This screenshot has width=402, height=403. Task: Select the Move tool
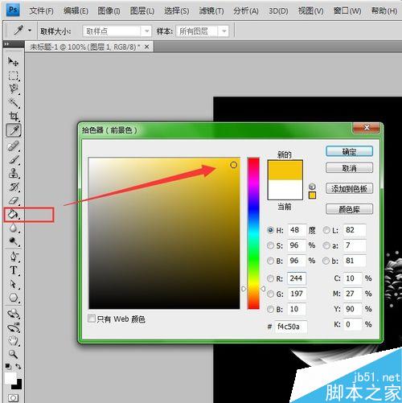13,62
